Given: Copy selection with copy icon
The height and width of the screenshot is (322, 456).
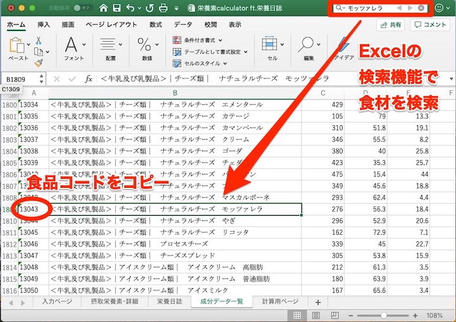Looking at the screenshot, I should (x=39, y=52).
